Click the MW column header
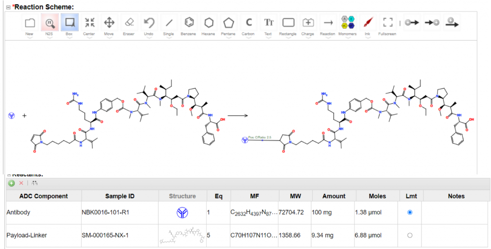 pyautogui.click(x=295, y=196)
